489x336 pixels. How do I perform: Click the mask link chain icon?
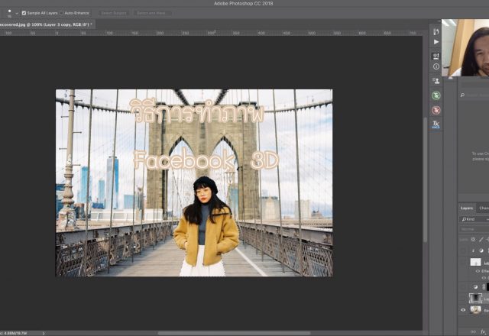[x=484, y=287]
